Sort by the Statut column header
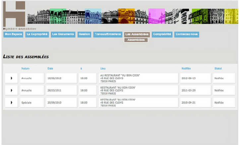This screenshot has height=145, width=240. tap(218, 69)
